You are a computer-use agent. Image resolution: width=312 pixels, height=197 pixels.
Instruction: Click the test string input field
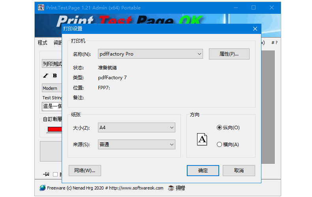(x=52, y=106)
